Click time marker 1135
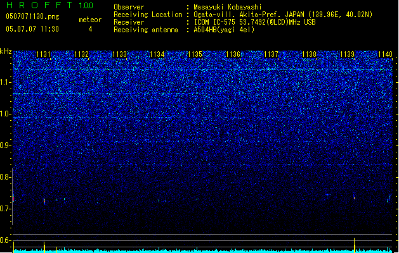Viewport: 399px width, 253px height. tap(195, 54)
